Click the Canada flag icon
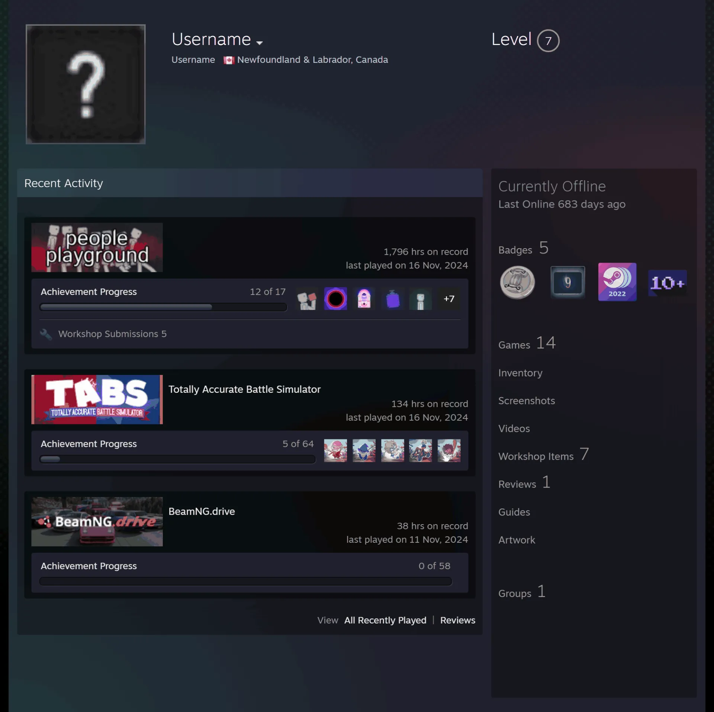This screenshot has width=714, height=712. click(x=229, y=60)
